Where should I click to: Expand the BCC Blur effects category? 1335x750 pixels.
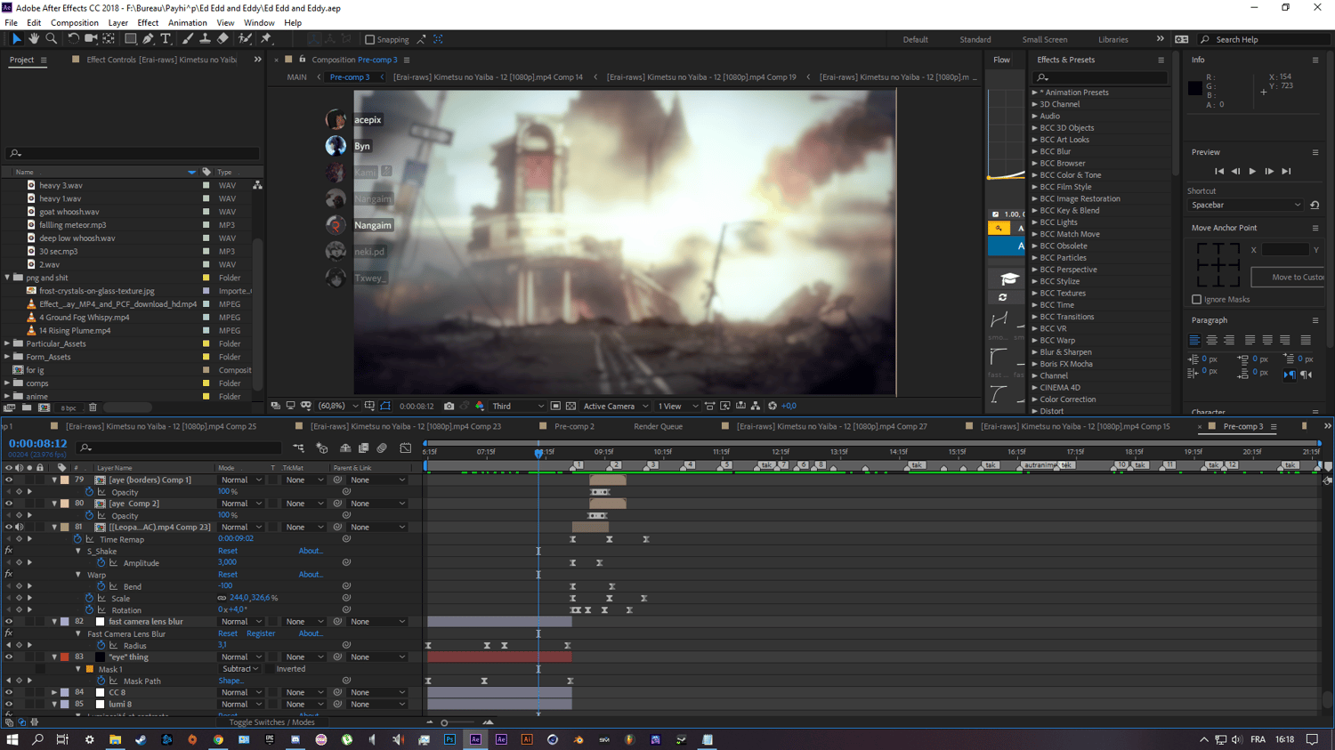[1035, 151]
